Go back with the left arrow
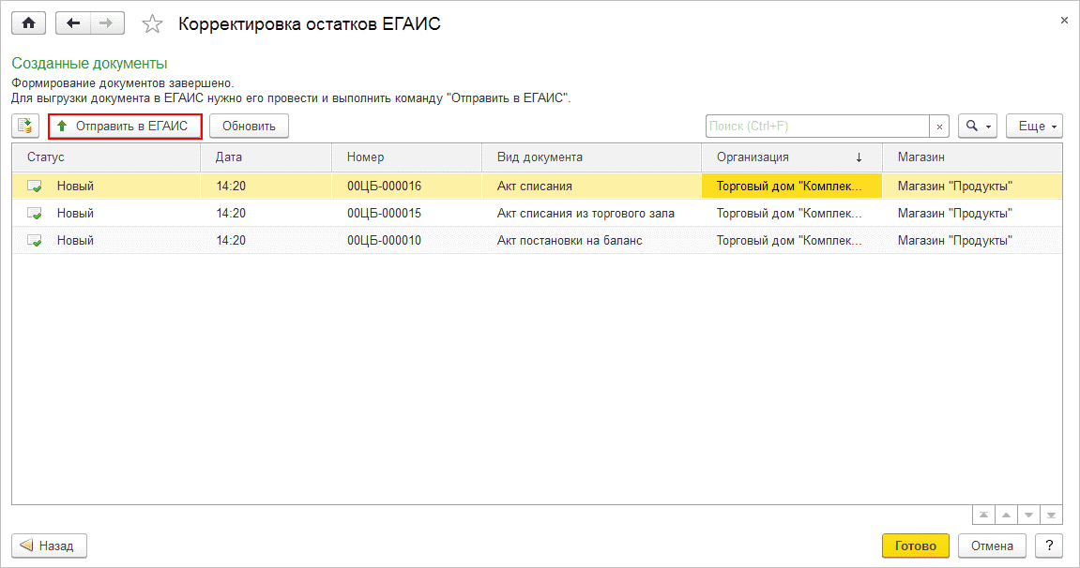The width and height of the screenshot is (1080, 568). 73,23
